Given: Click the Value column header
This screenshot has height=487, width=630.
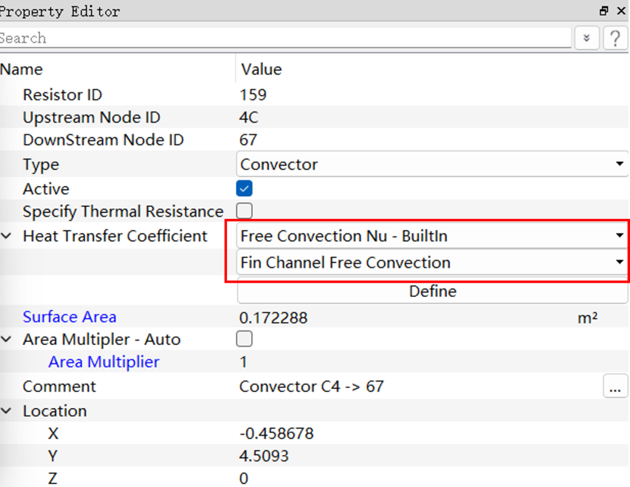Looking at the screenshot, I should pyautogui.click(x=261, y=69).
